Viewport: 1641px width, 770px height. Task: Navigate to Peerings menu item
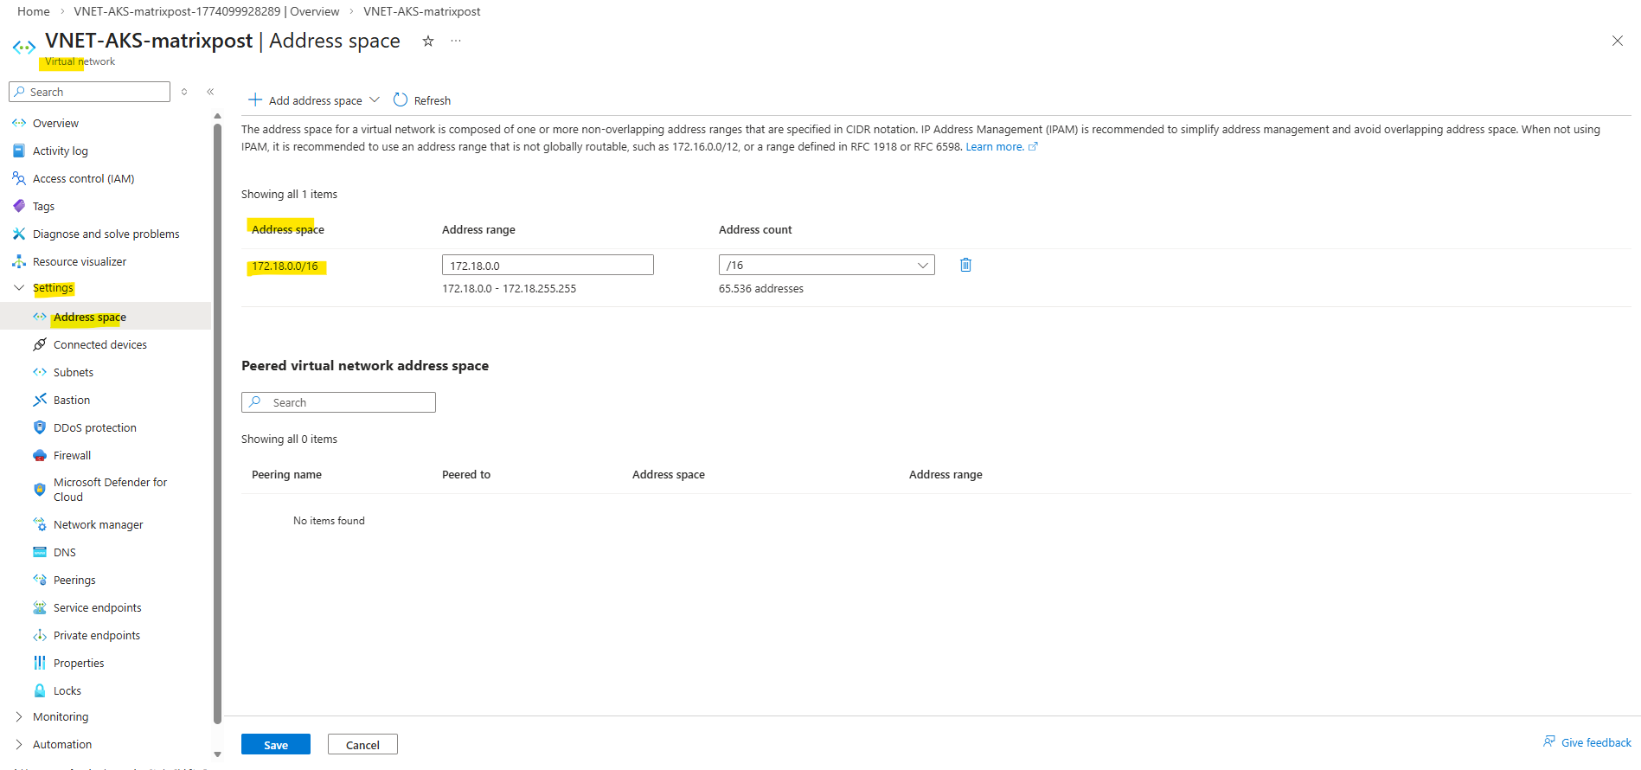(x=74, y=581)
